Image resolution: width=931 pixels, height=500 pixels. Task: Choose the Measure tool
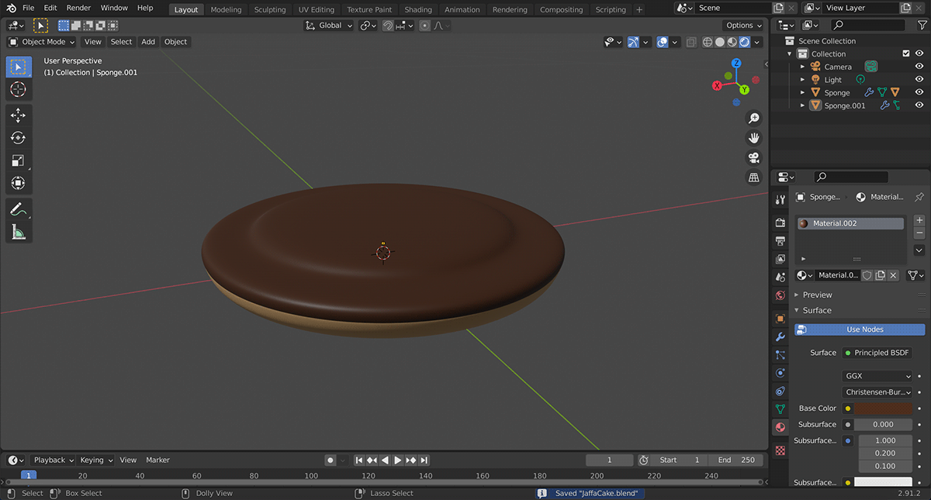click(18, 232)
